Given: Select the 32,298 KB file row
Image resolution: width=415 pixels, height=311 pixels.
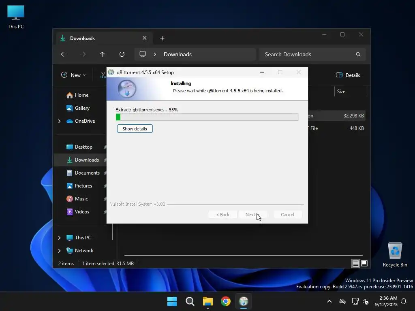Looking at the screenshot, I should tap(337, 116).
